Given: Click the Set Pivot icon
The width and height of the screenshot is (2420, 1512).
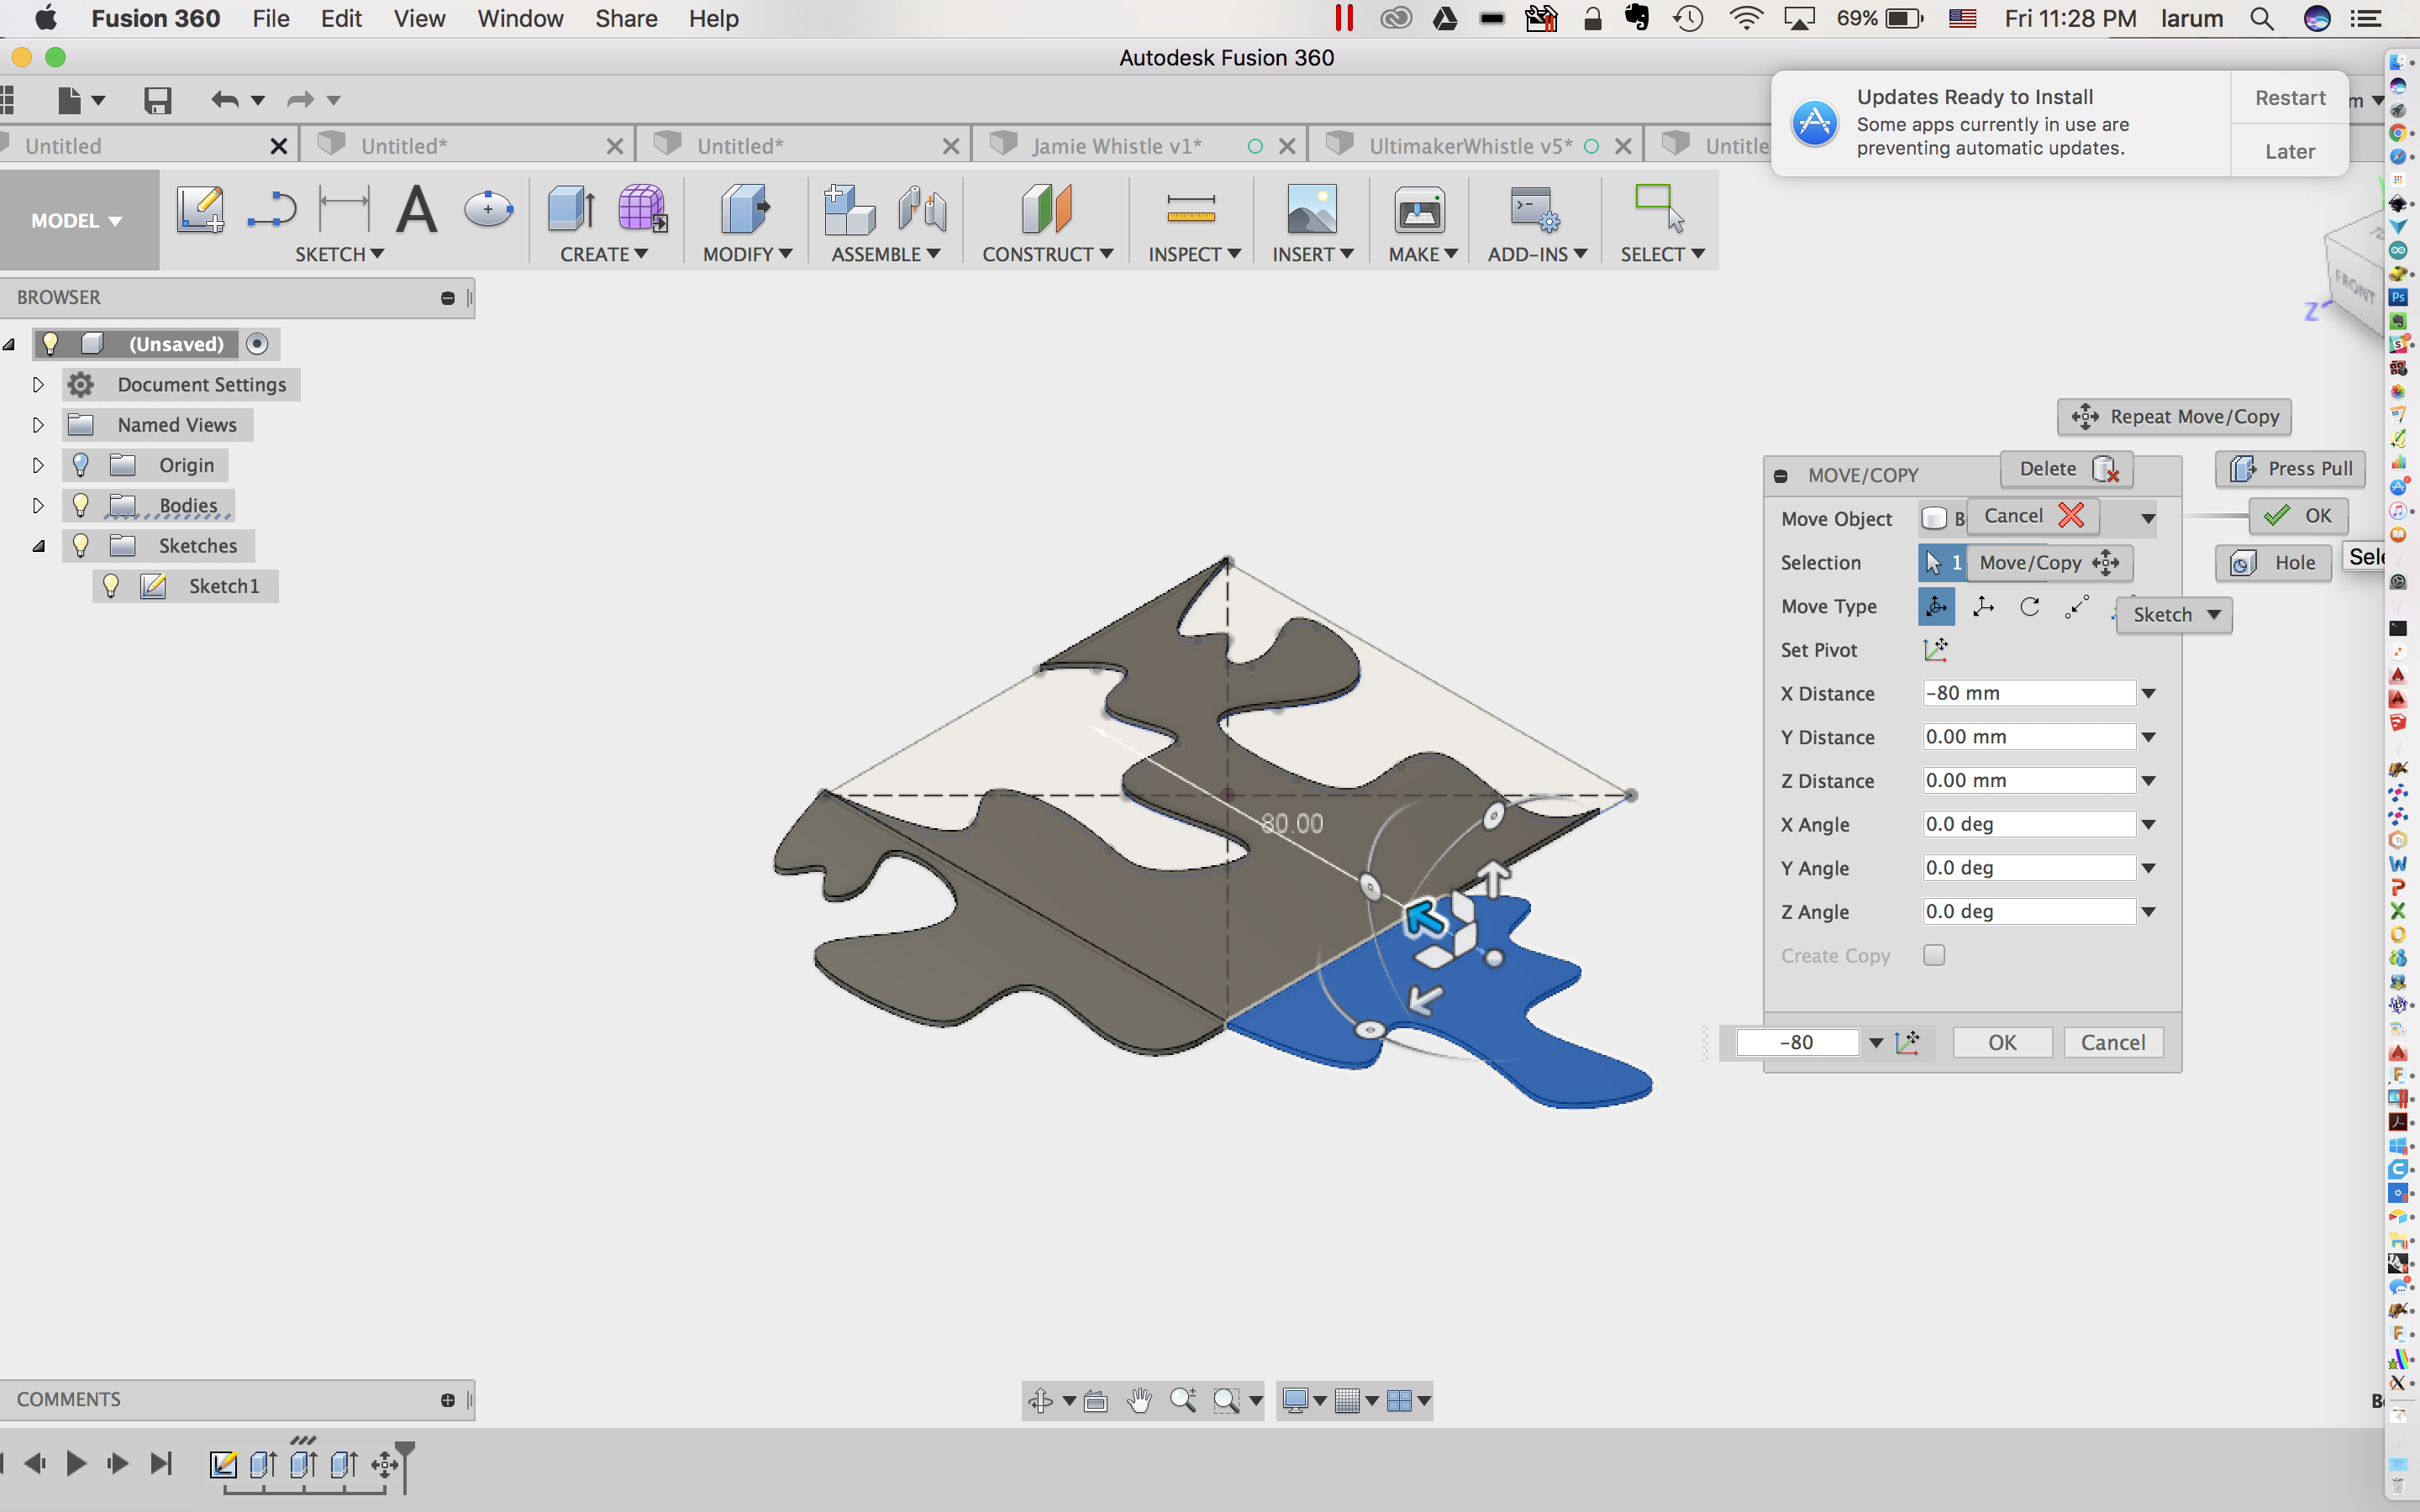Looking at the screenshot, I should tap(1936, 650).
